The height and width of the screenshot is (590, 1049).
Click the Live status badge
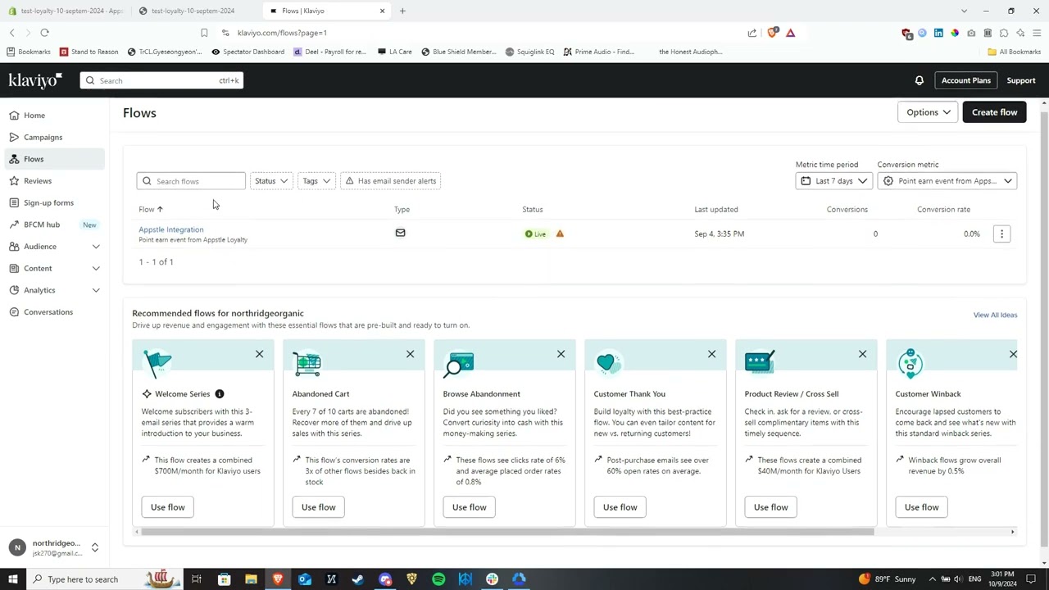click(x=536, y=234)
